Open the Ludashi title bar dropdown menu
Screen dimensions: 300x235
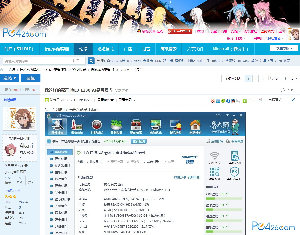[227, 115]
